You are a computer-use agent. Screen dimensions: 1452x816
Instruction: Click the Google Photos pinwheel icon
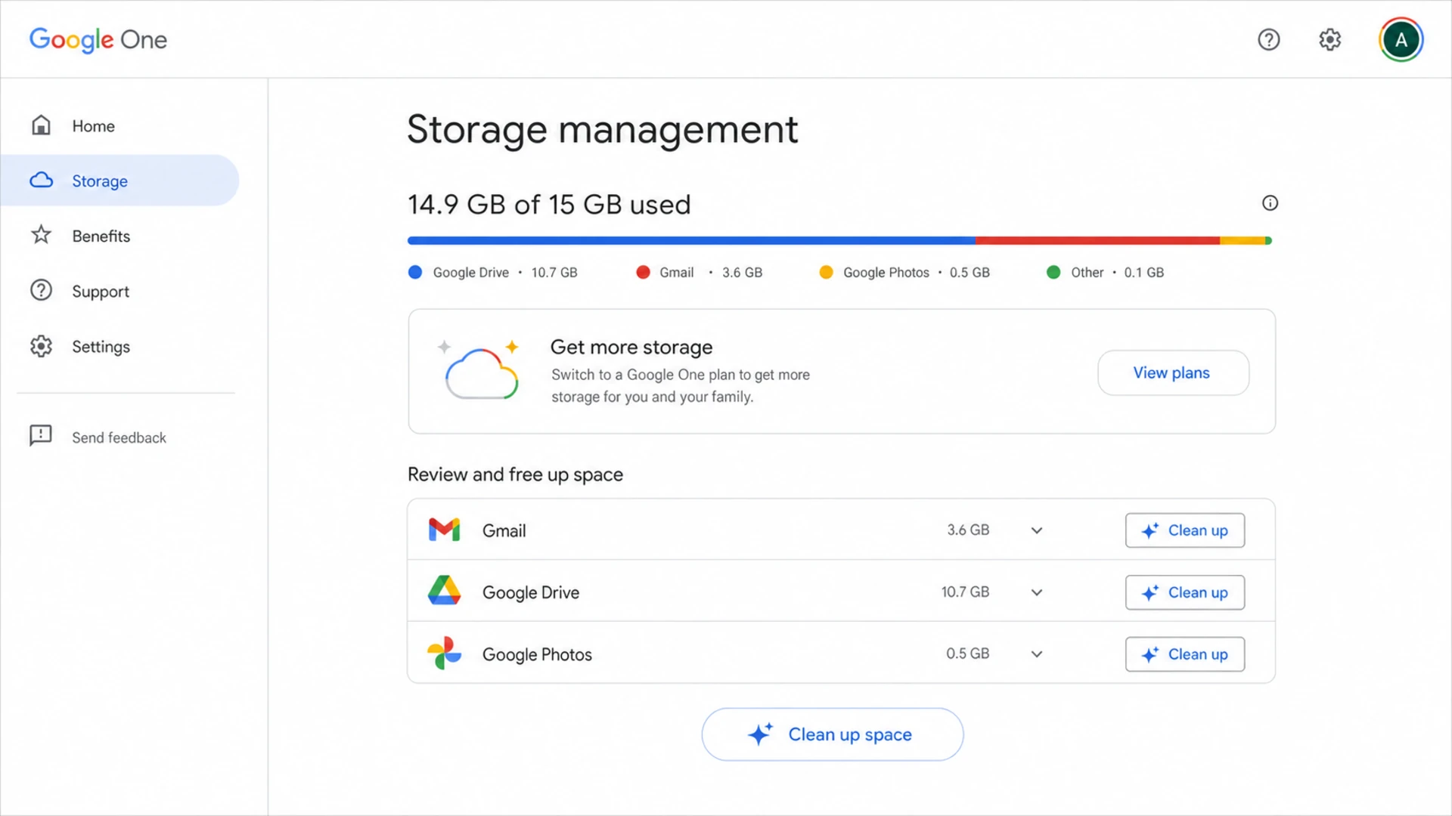[x=444, y=653]
